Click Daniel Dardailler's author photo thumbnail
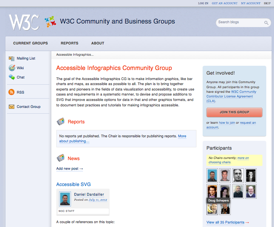The width and height of the screenshot is (274, 227). pyautogui.click(x=65, y=199)
